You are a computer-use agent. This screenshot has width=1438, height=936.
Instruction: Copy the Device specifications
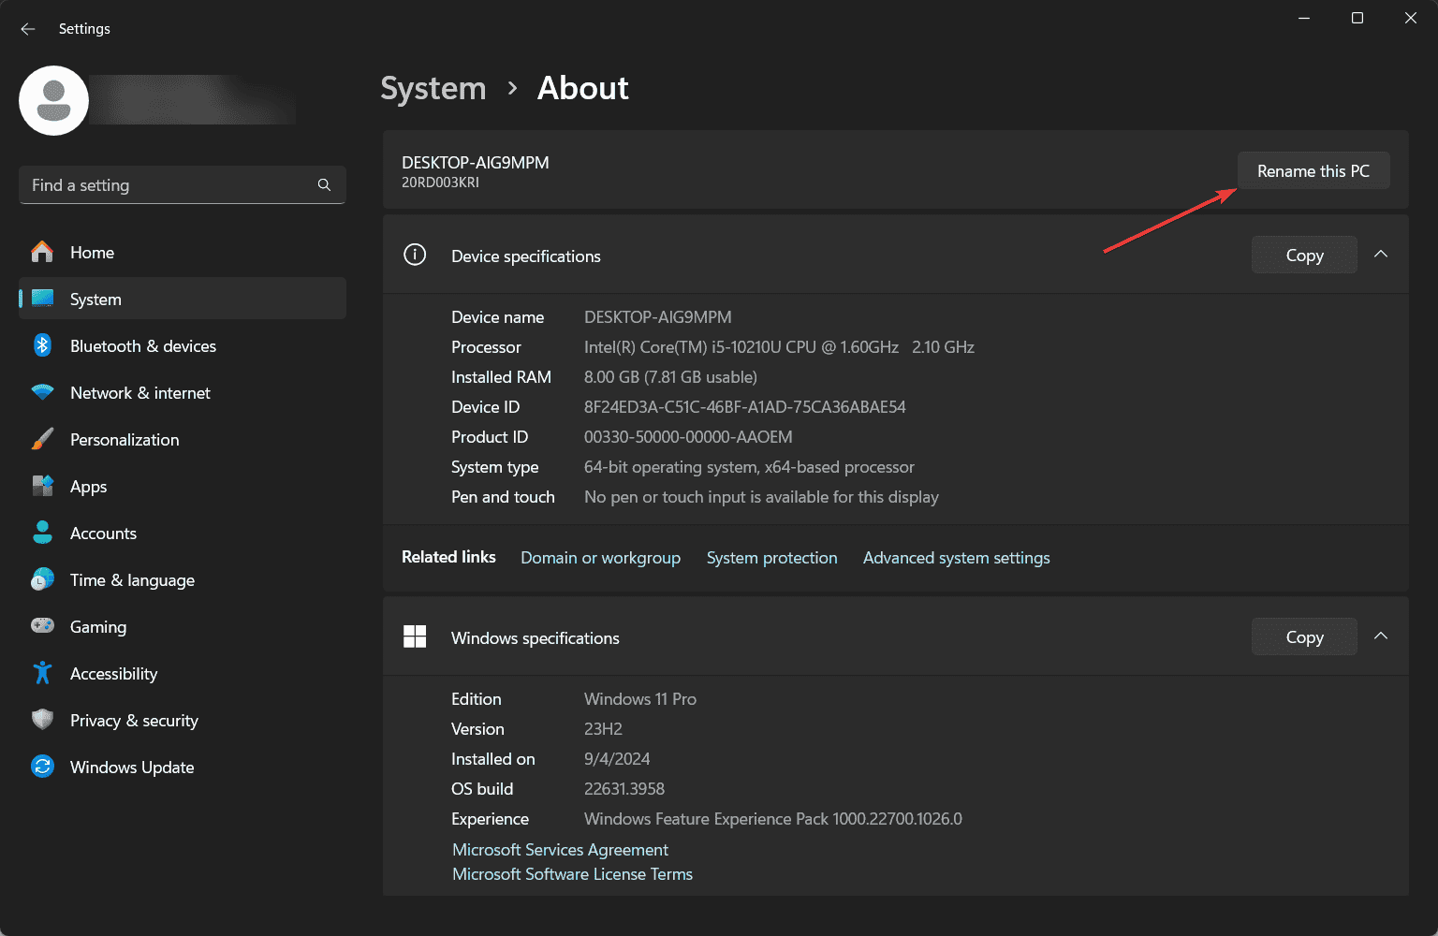click(x=1304, y=255)
